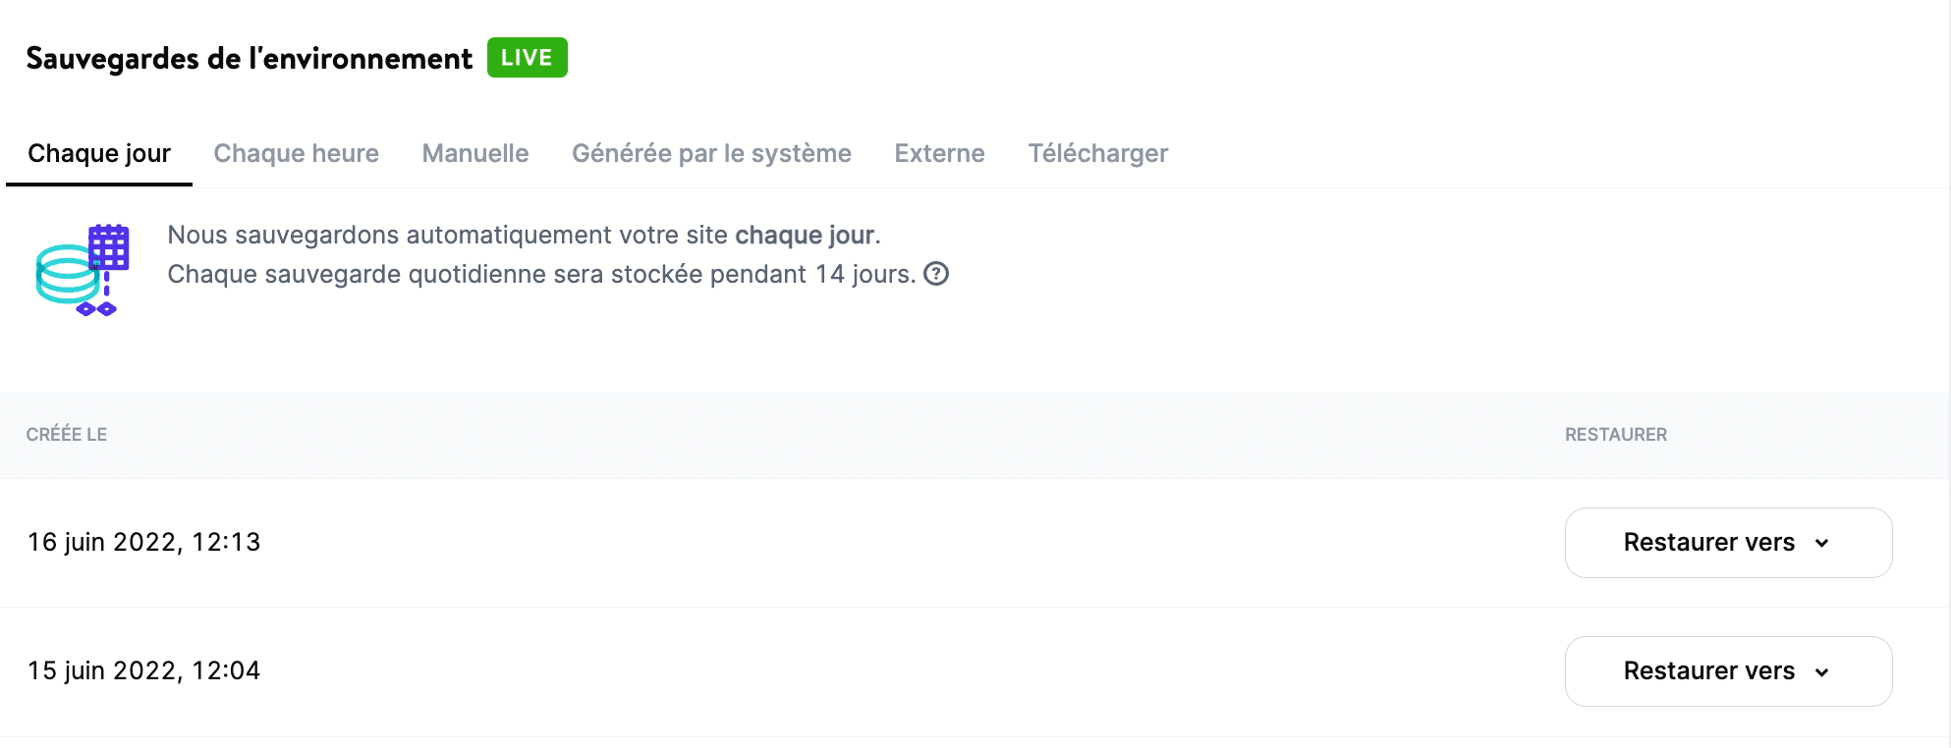Open the Manuelle backups tab

click(474, 153)
